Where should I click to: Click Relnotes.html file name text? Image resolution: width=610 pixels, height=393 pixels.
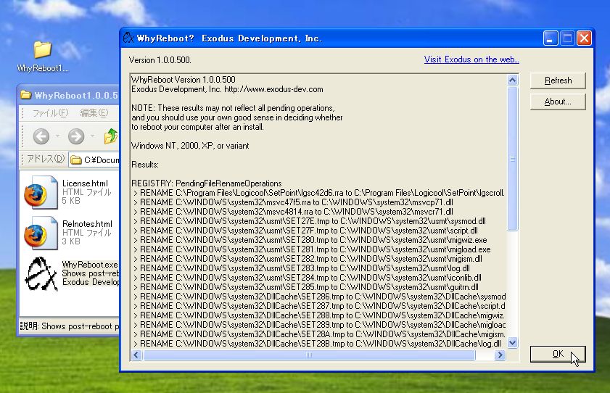click(87, 224)
